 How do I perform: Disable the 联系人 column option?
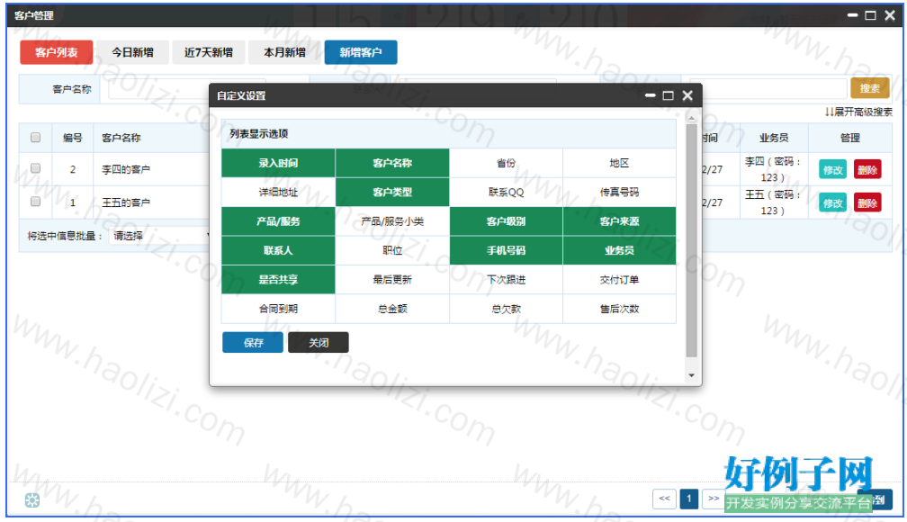(x=278, y=250)
